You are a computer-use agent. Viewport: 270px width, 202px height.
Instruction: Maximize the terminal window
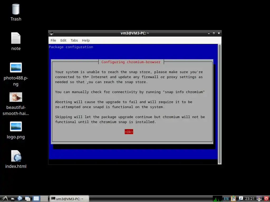click(x=214, y=33)
